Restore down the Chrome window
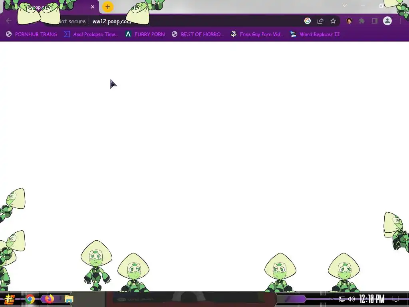409x307 pixels. coord(381,6)
